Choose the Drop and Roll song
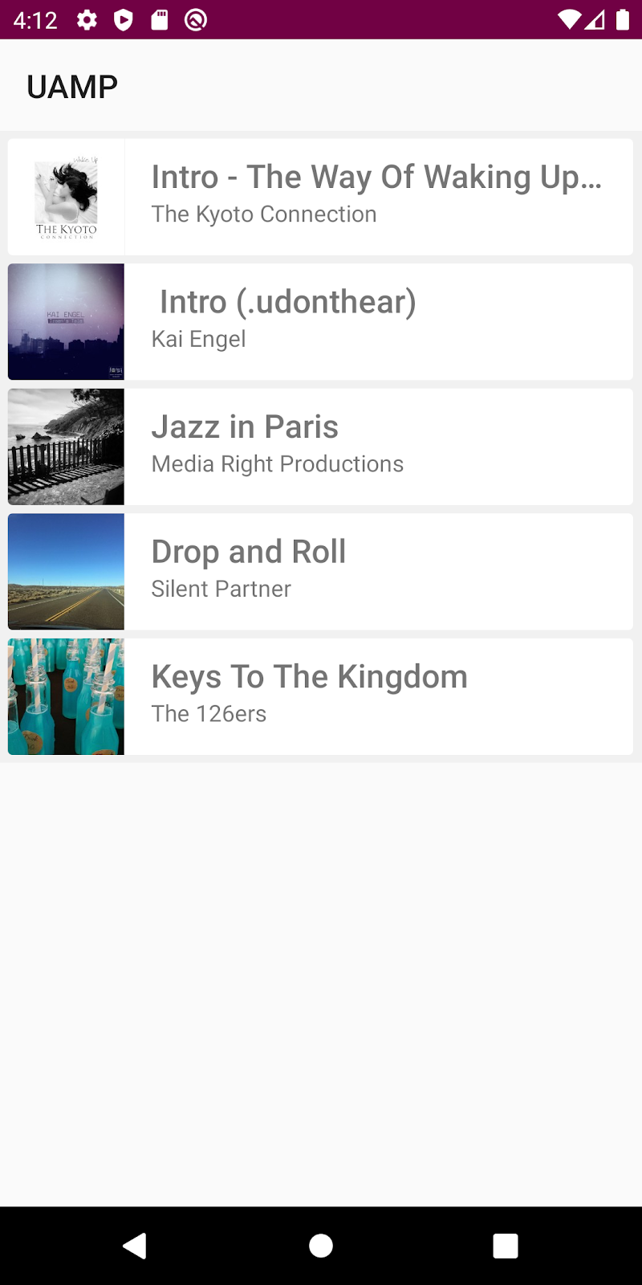This screenshot has height=1285, width=642. [x=249, y=553]
